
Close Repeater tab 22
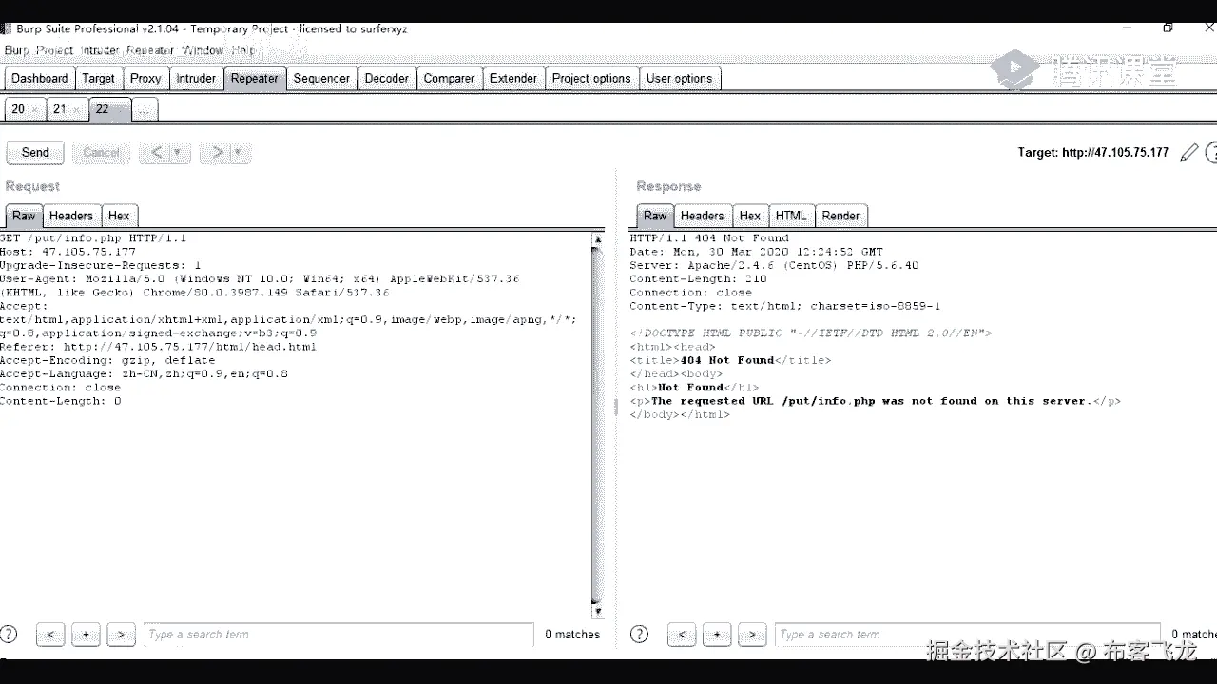120,110
